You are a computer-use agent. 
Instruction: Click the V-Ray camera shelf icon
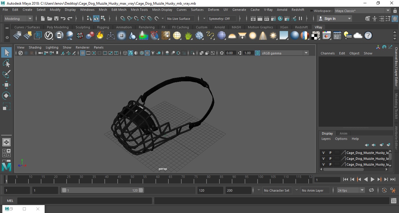(80, 36)
